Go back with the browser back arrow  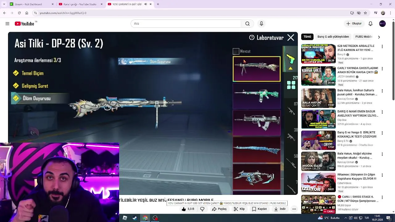point(4,13)
